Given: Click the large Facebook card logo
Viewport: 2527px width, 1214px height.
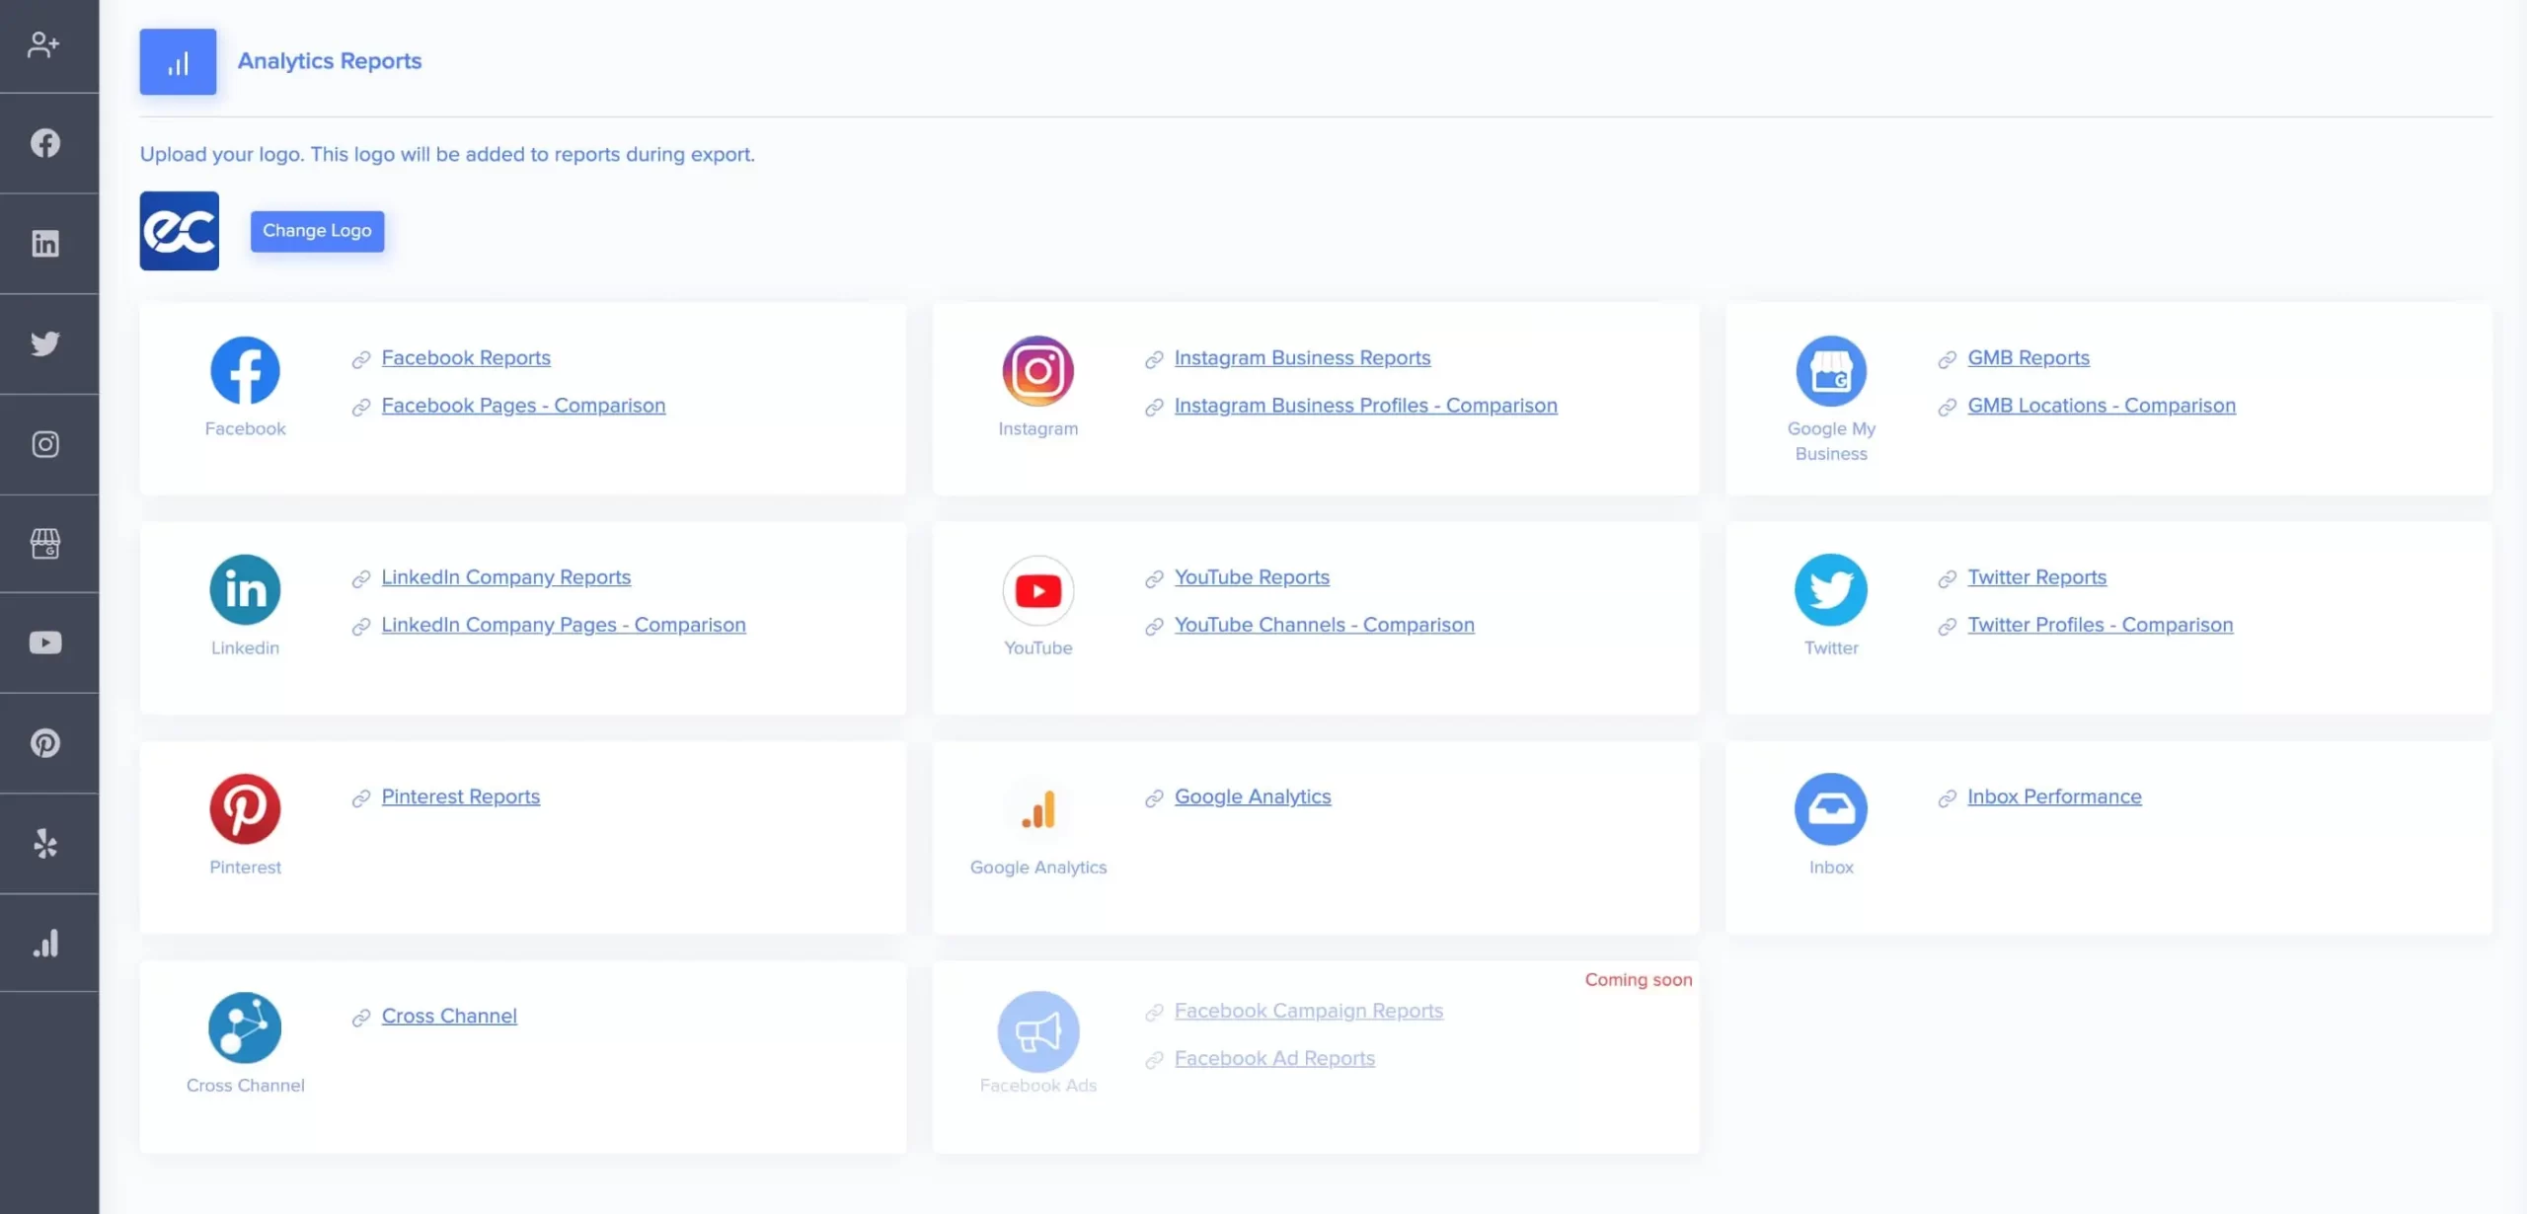Looking at the screenshot, I should coord(245,371).
